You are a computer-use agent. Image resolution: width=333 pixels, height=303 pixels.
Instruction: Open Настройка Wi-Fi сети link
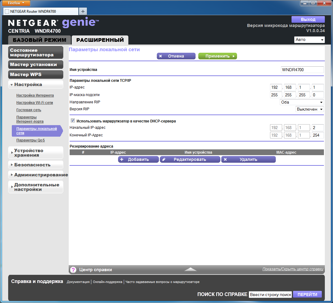35,103
